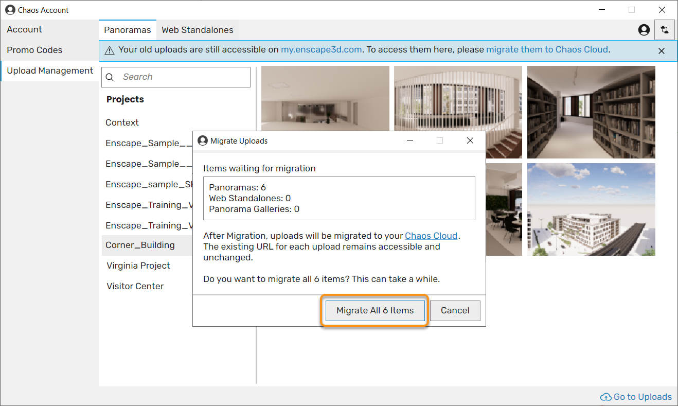Click the account profile icon at top right
This screenshot has height=406, width=678.
tap(644, 30)
